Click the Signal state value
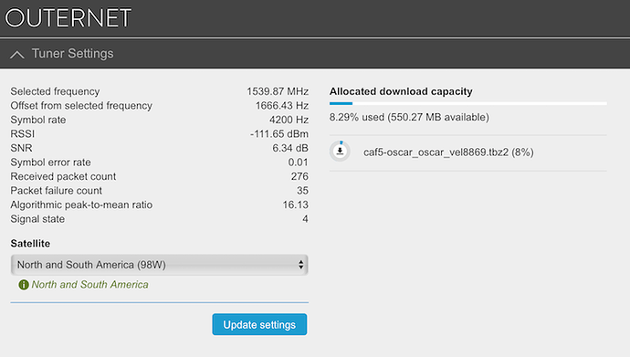Viewport: 630px width, 357px height. pyautogui.click(x=305, y=219)
